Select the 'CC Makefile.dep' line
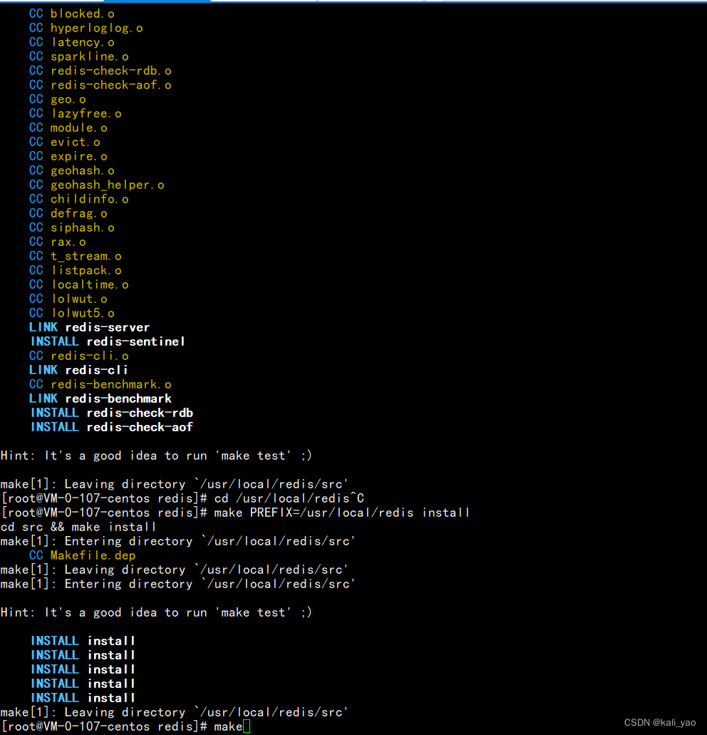The width and height of the screenshot is (707, 735). tap(83, 555)
